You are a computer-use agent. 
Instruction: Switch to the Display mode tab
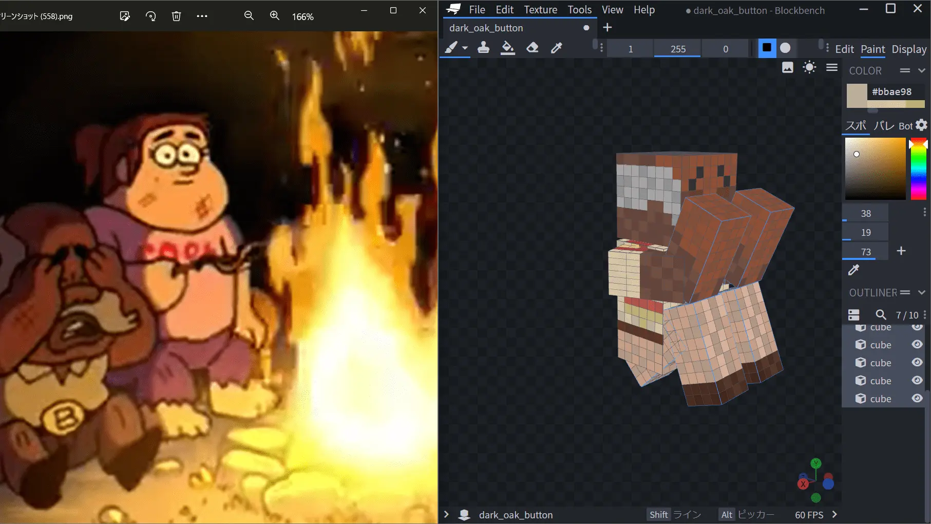click(909, 49)
